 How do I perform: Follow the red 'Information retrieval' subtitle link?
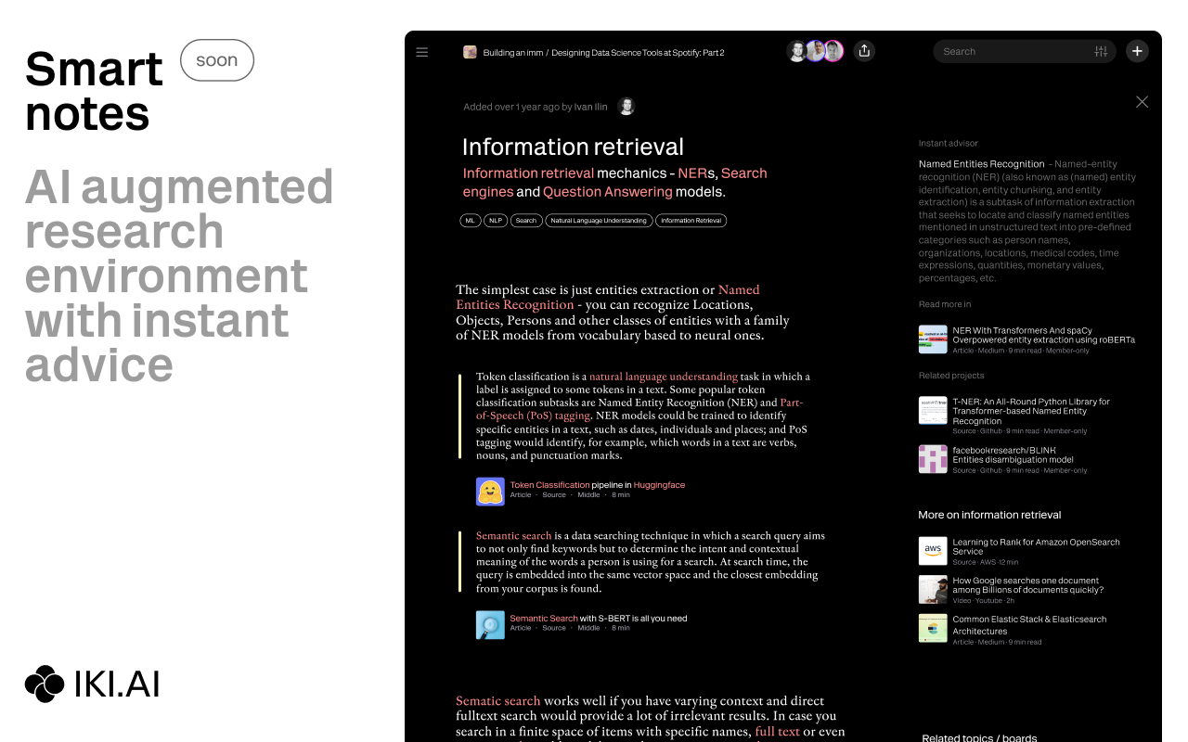[x=528, y=173]
